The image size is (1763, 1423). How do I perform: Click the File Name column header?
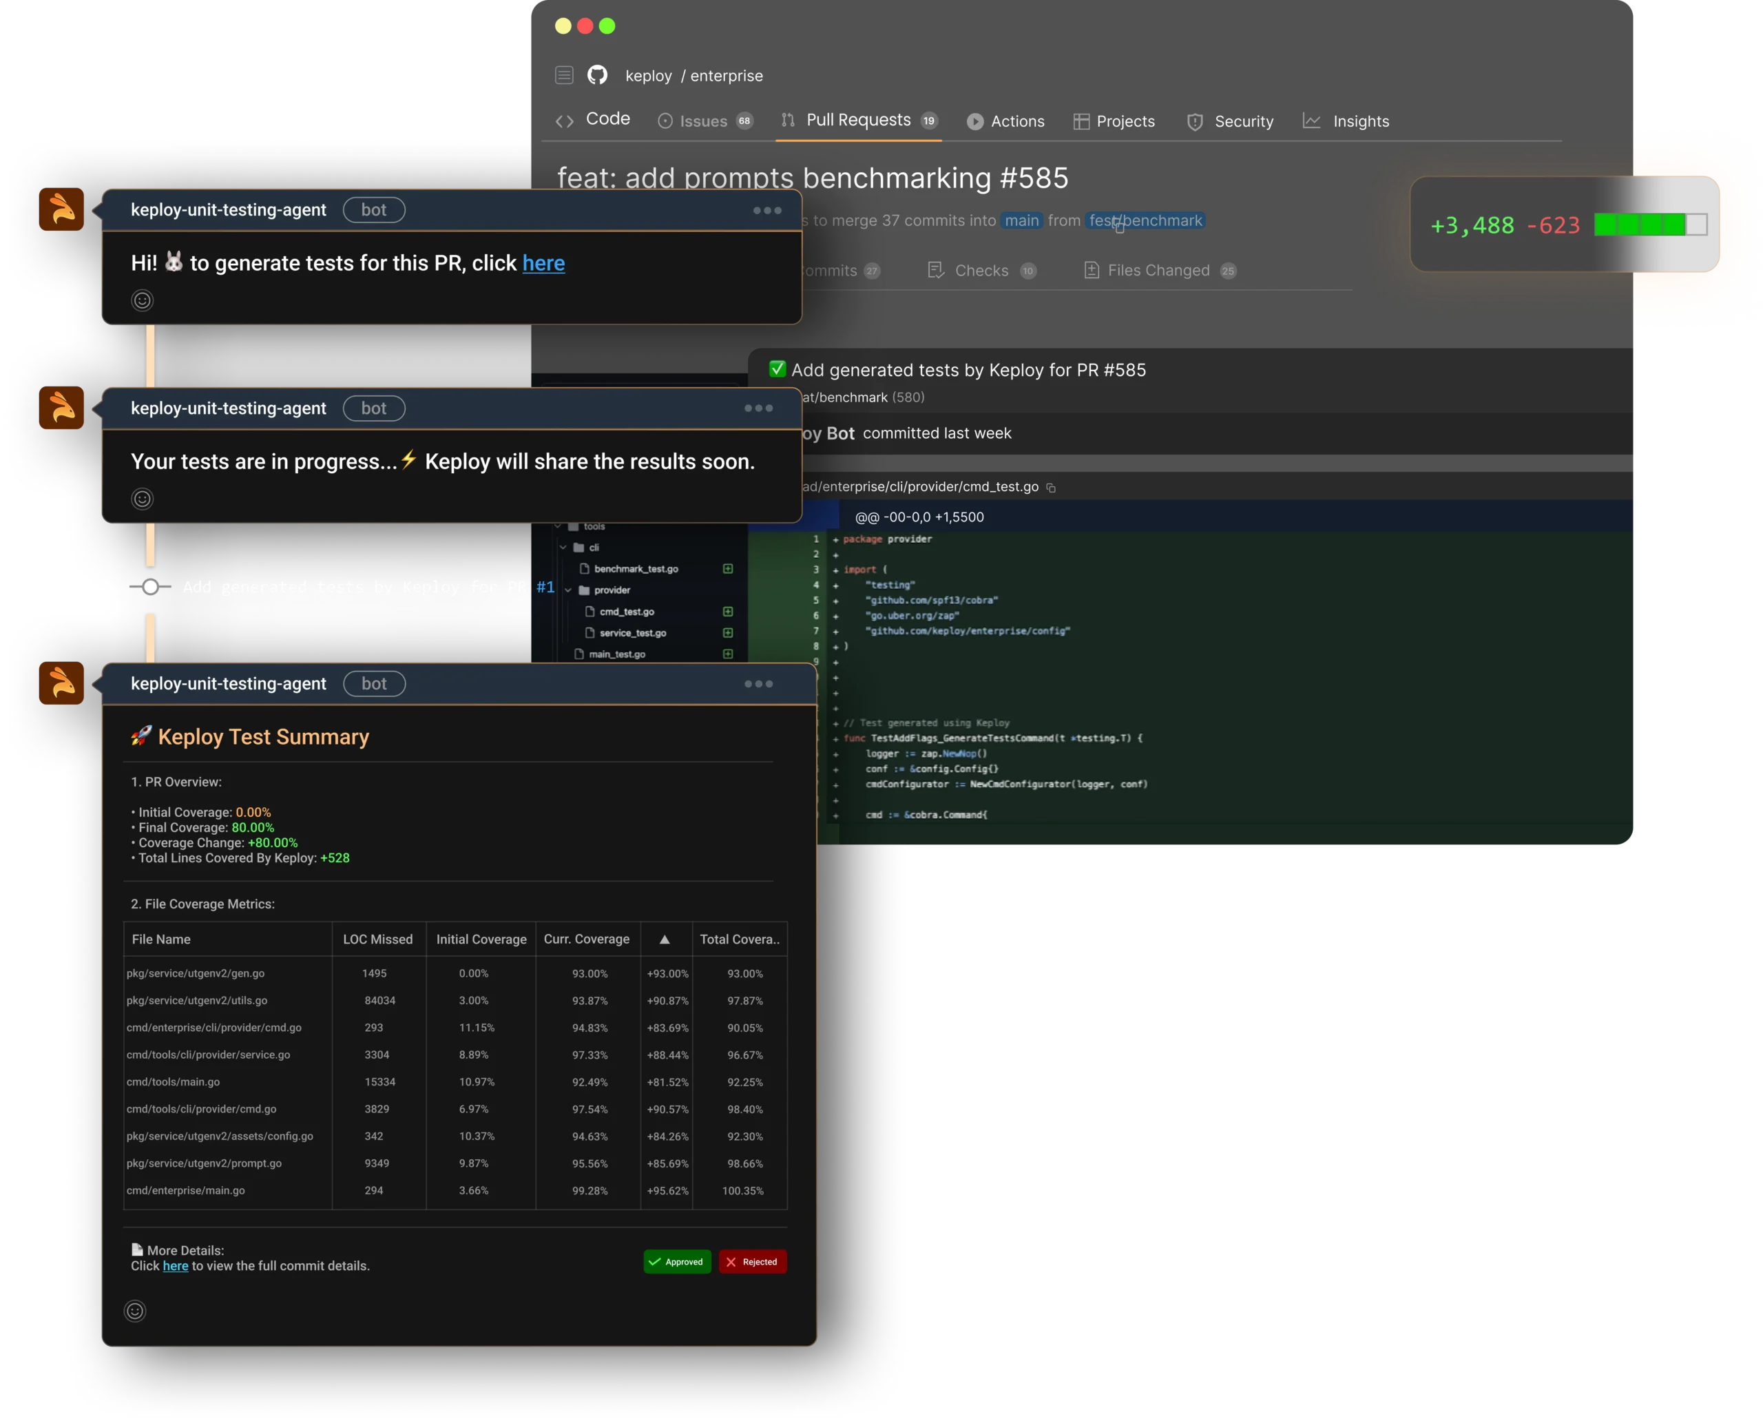pyautogui.click(x=161, y=939)
